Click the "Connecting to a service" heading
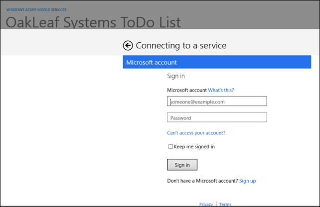This screenshot has height=207, width=320. coord(181,46)
